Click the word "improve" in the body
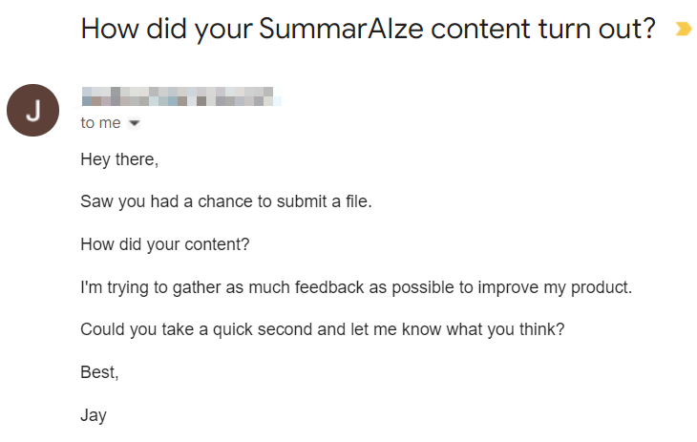Image resolution: width=697 pixels, height=442 pixels. click(x=508, y=287)
